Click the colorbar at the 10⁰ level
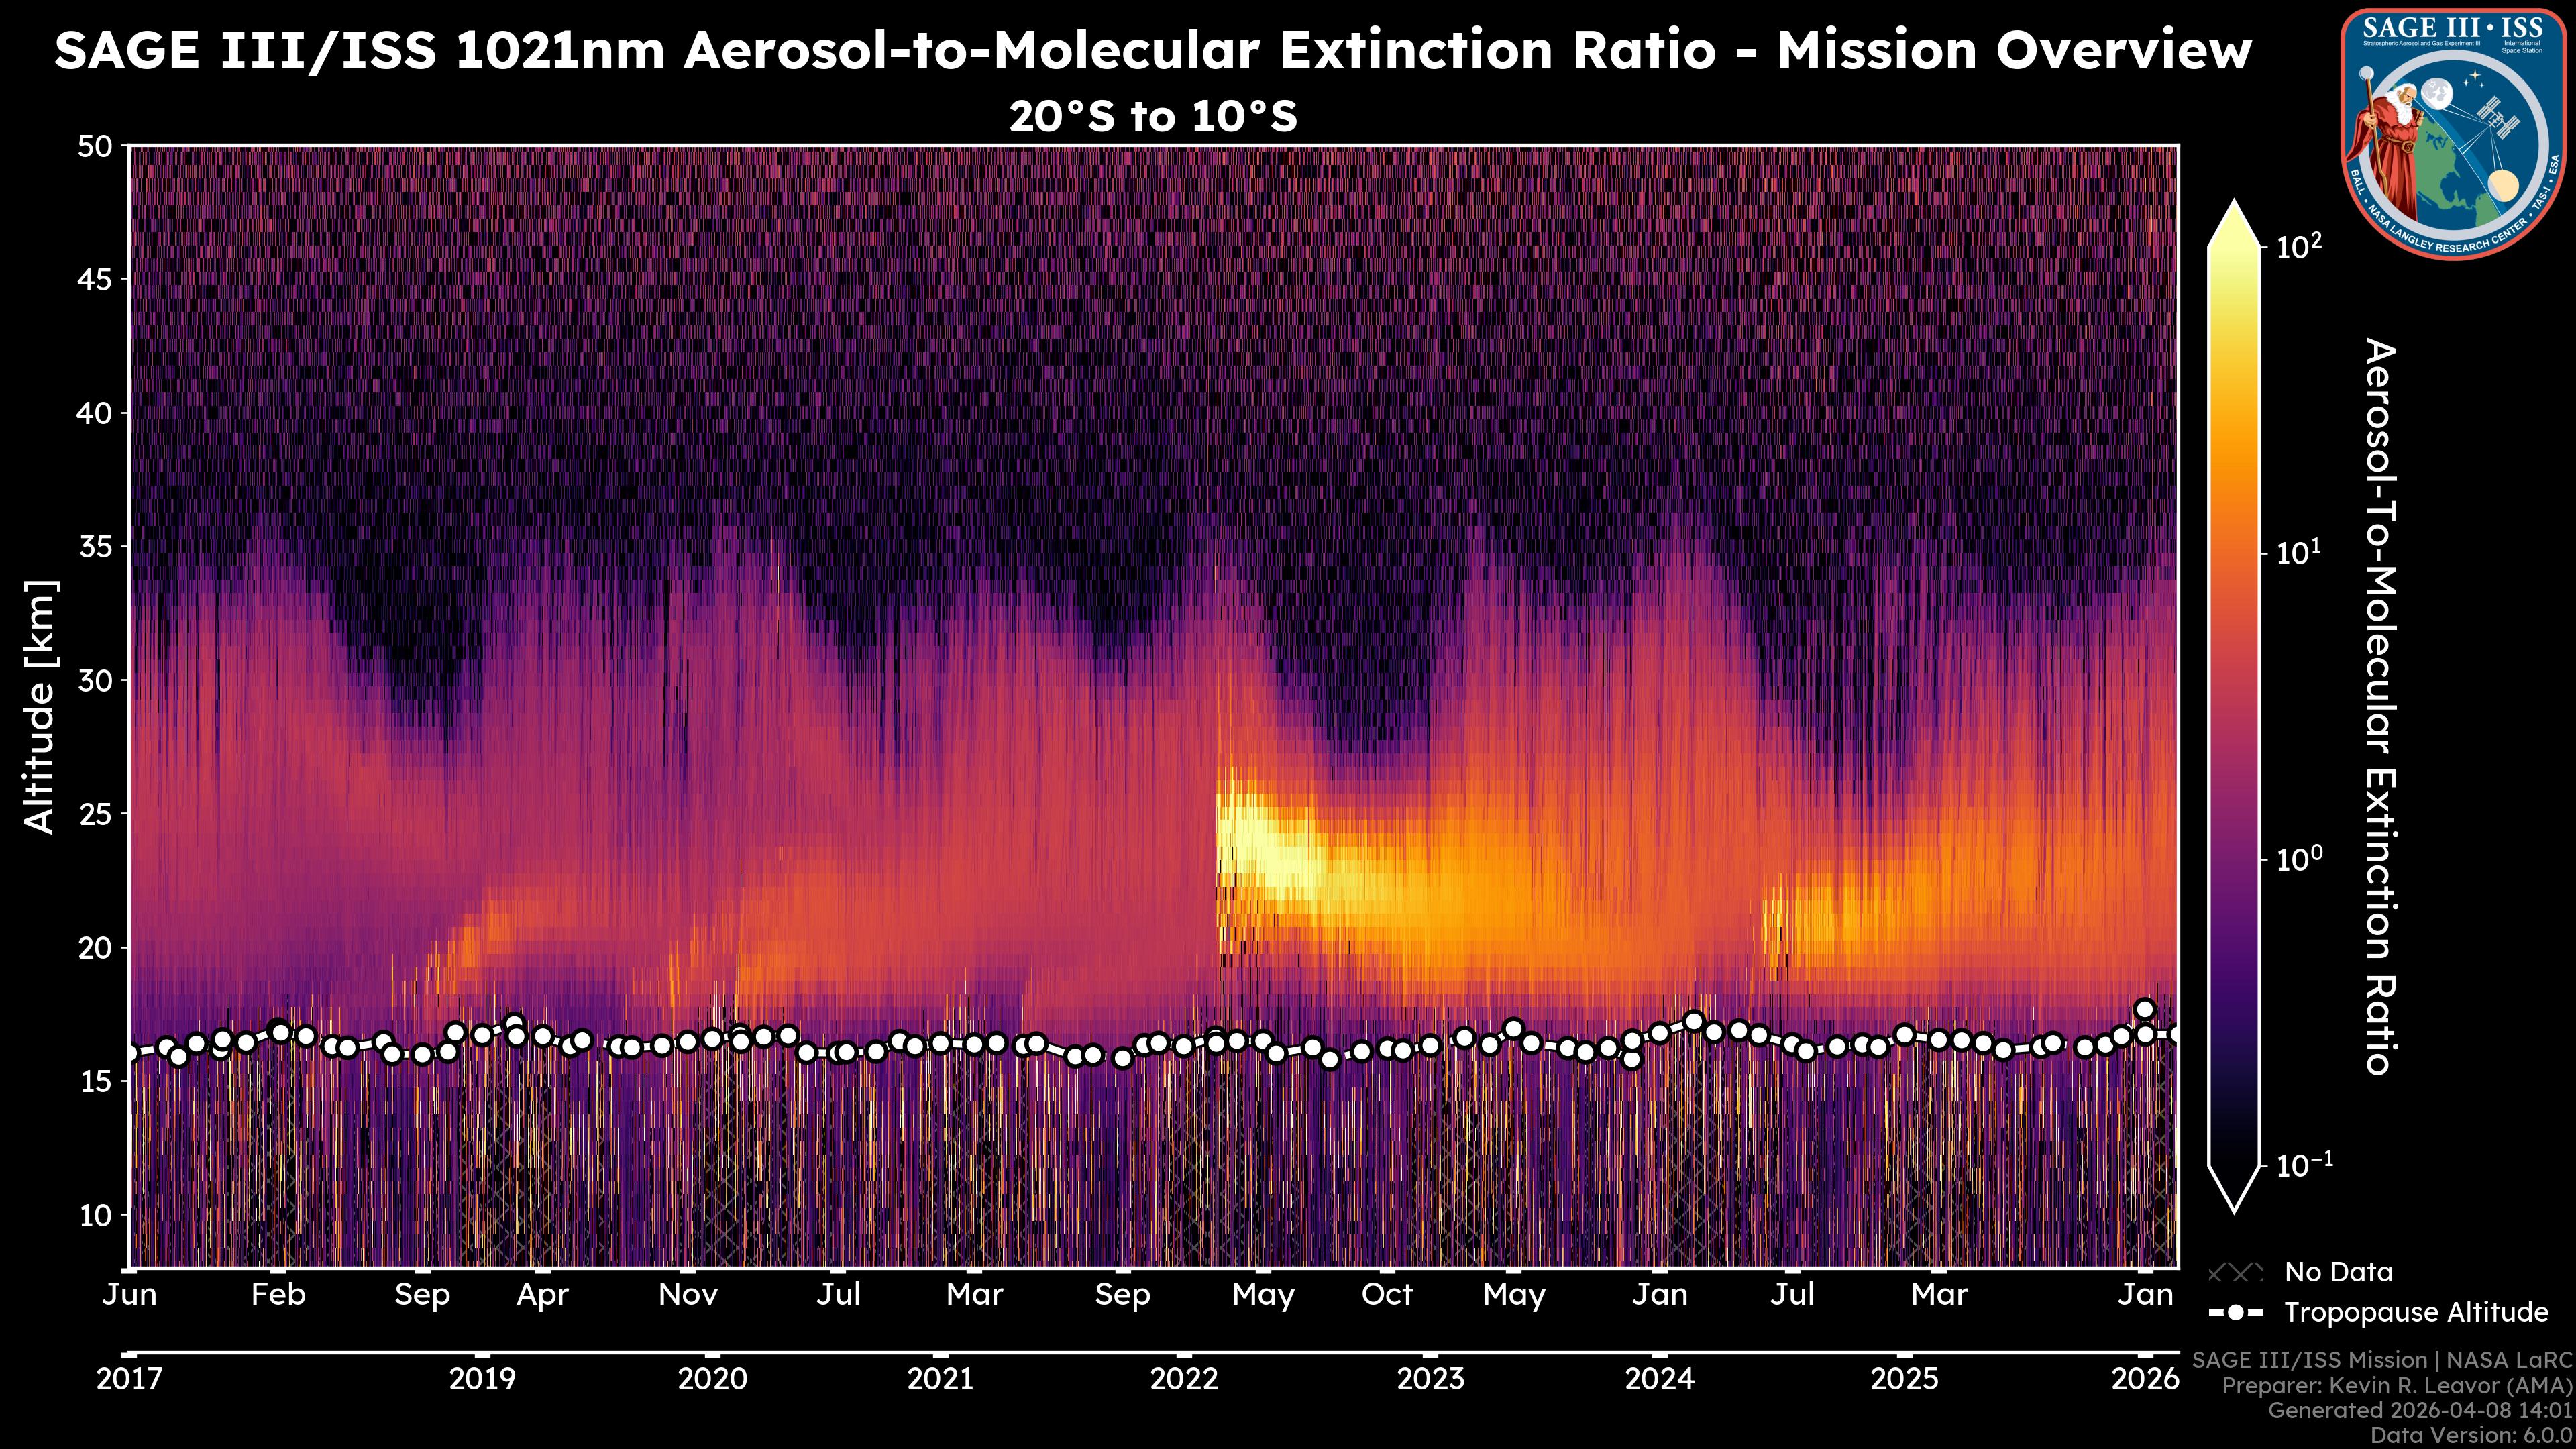This screenshot has height=1449, width=2576. [2235, 859]
